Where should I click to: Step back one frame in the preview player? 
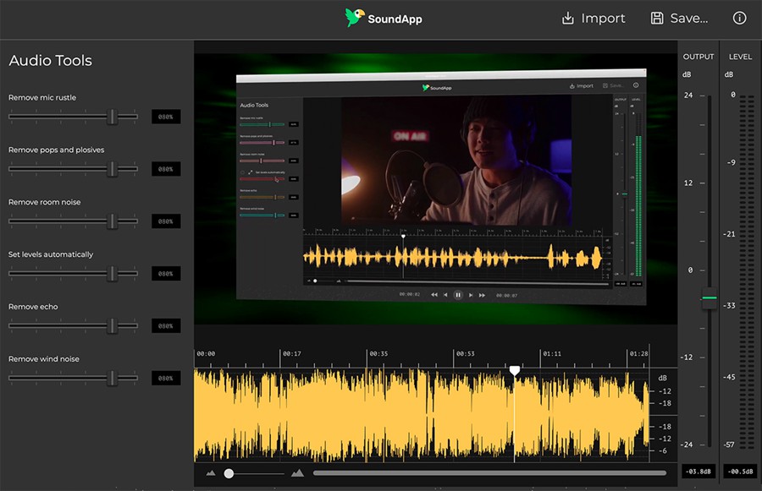(445, 295)
